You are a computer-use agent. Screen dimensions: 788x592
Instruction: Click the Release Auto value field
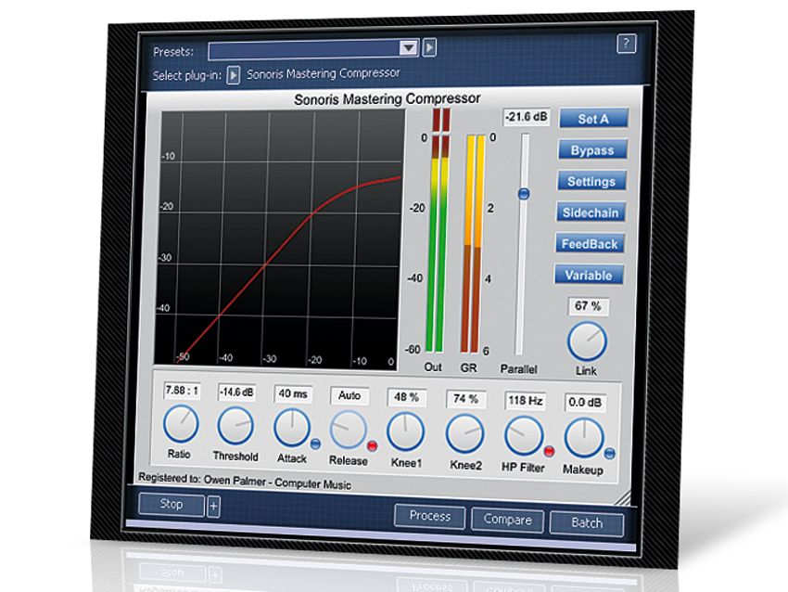coord(350,395)
